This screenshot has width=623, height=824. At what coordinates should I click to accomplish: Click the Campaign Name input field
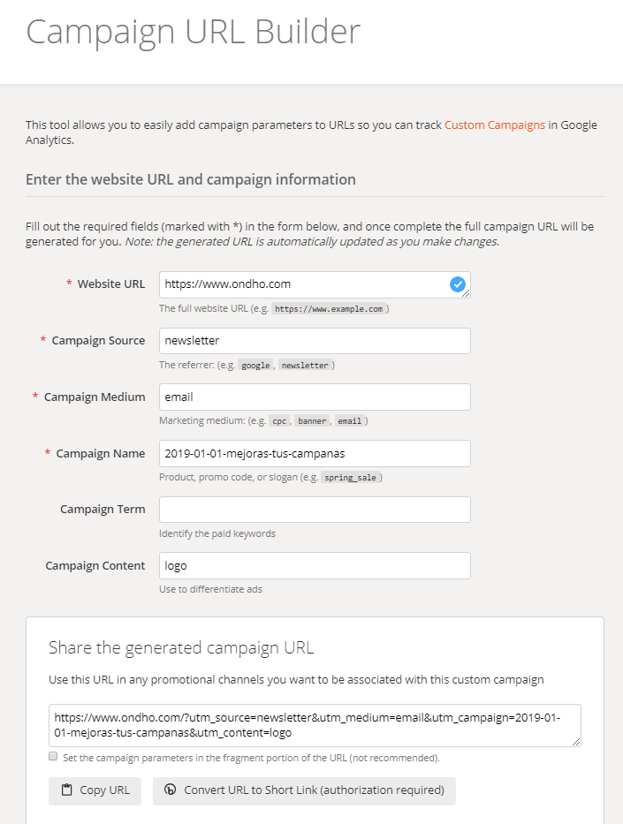coord(315,454)
